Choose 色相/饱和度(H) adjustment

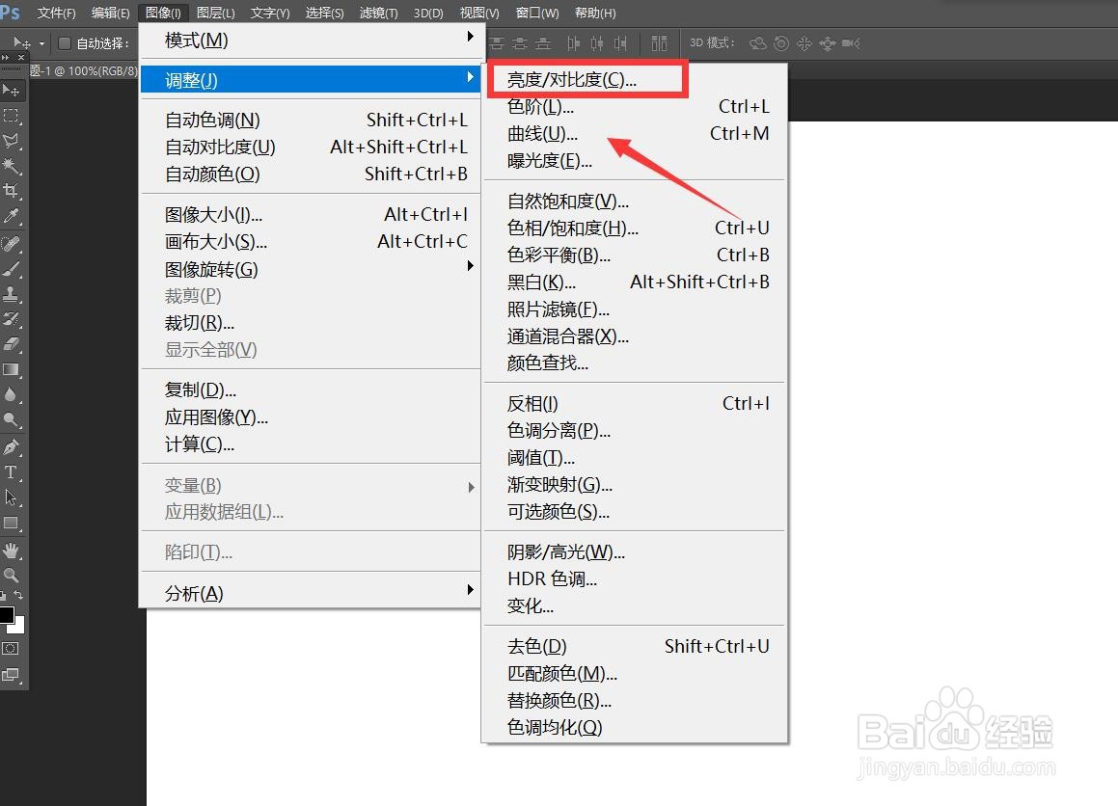[x=635, y=228]
